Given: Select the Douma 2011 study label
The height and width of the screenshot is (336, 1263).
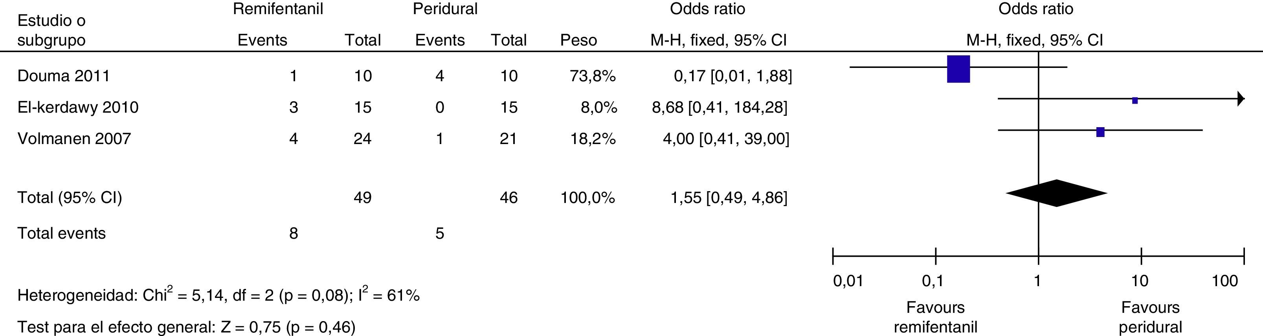Looking at the screenshot, I should [64, 76].
